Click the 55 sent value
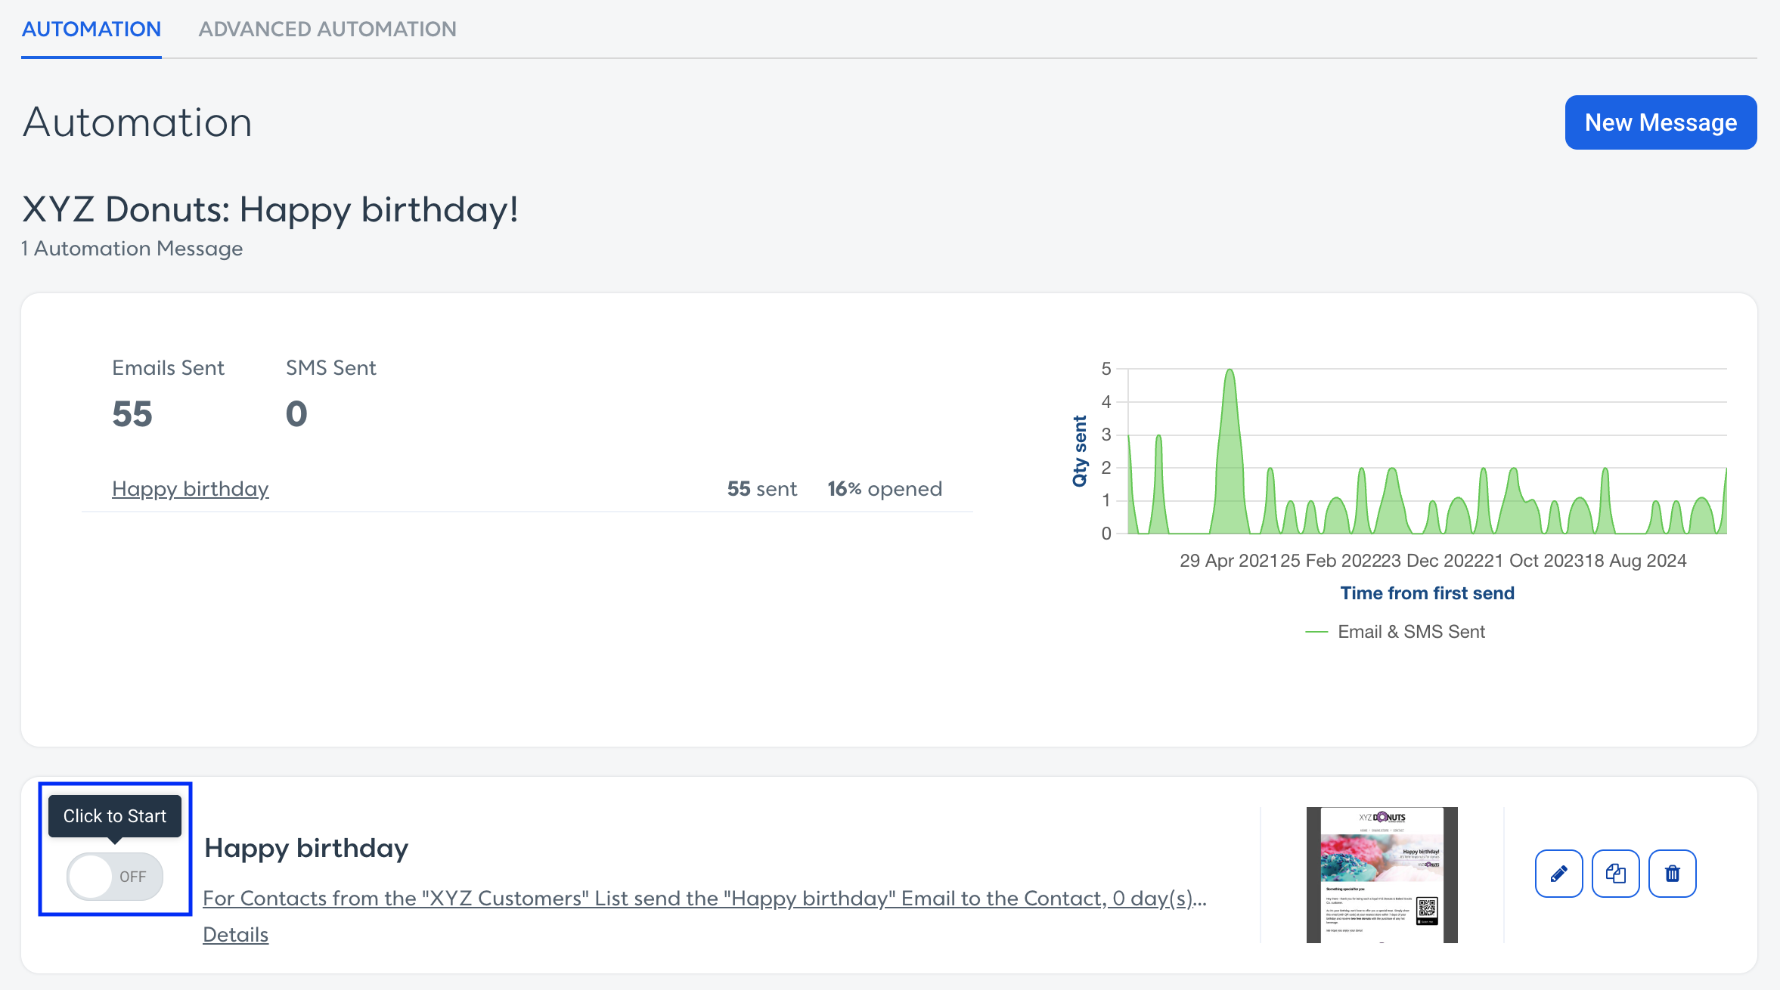 (x=761, y=489)
